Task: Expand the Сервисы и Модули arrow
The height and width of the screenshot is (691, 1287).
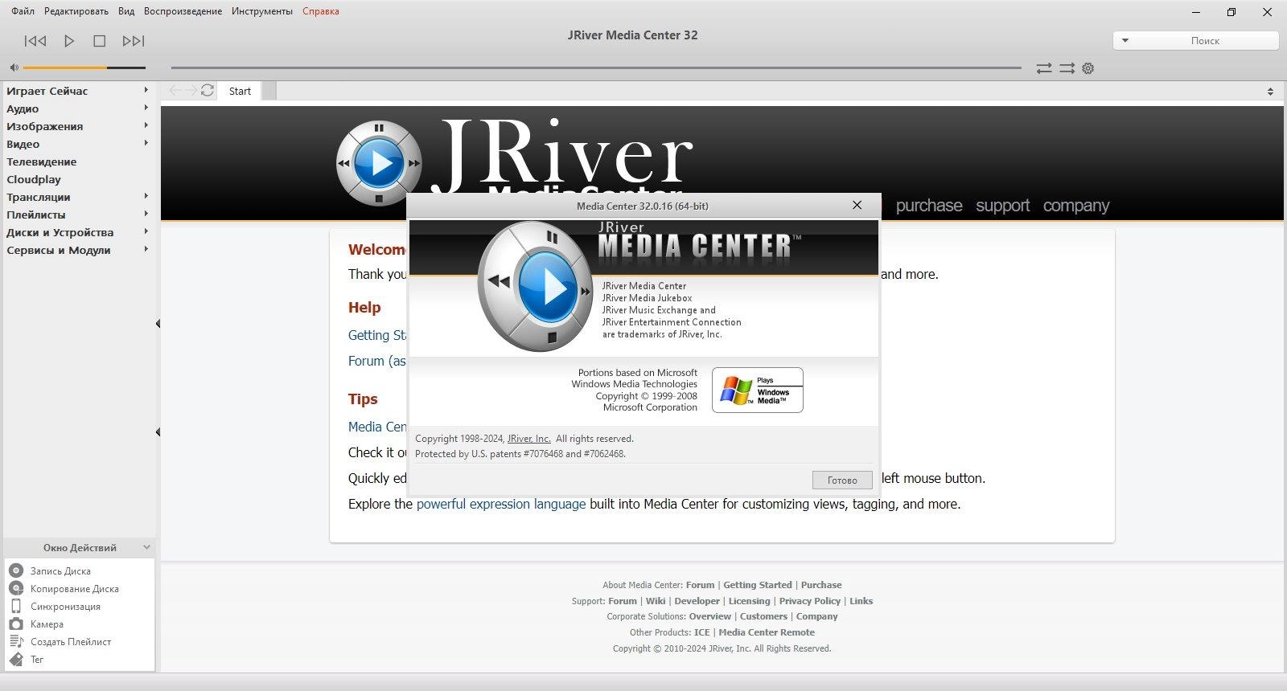Action: pyautogui.click(x=146, y=249)
